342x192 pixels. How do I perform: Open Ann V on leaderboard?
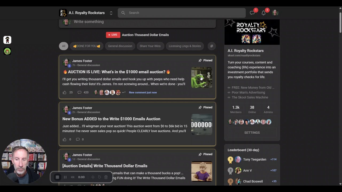(x=247, y=170)
